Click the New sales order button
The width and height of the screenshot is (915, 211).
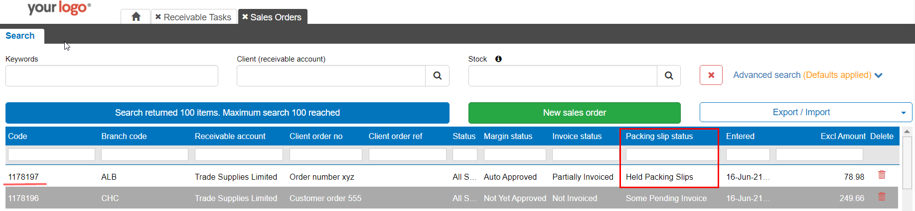click(574, 113)
